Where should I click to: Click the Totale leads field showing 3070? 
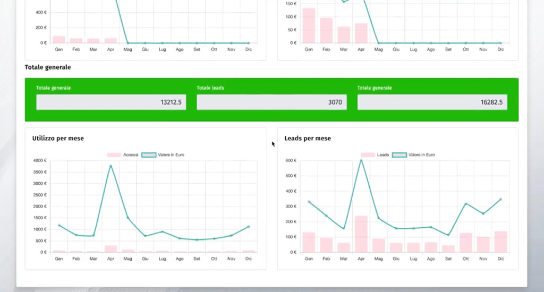271,102
